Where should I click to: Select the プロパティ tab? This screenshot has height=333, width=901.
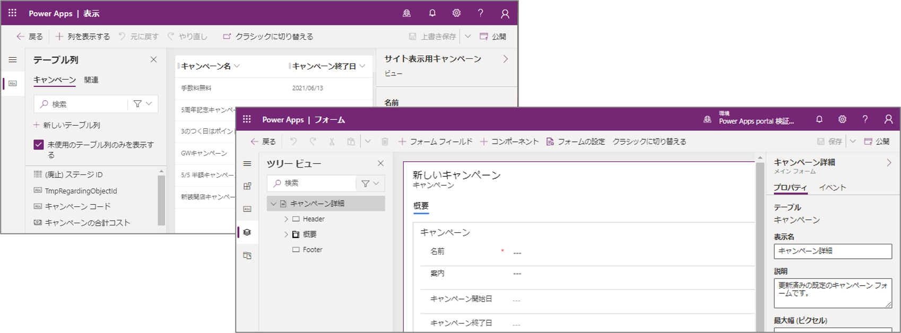(790, 188)
